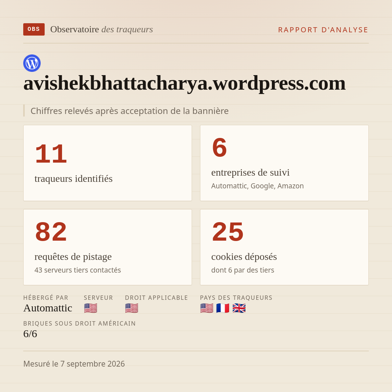Click the Droit applicable label

[156, 298]
